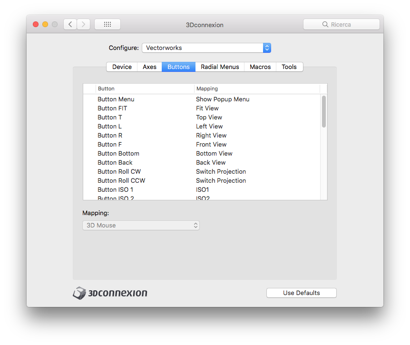Select the Button F row
This screenshot has height=345, width=410.
click(x=202, y=144)
